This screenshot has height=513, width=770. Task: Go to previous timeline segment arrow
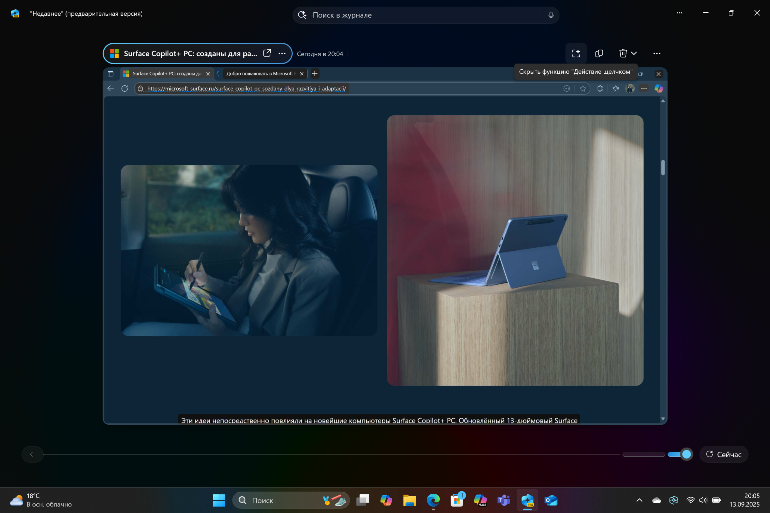(x=32, y=454)
